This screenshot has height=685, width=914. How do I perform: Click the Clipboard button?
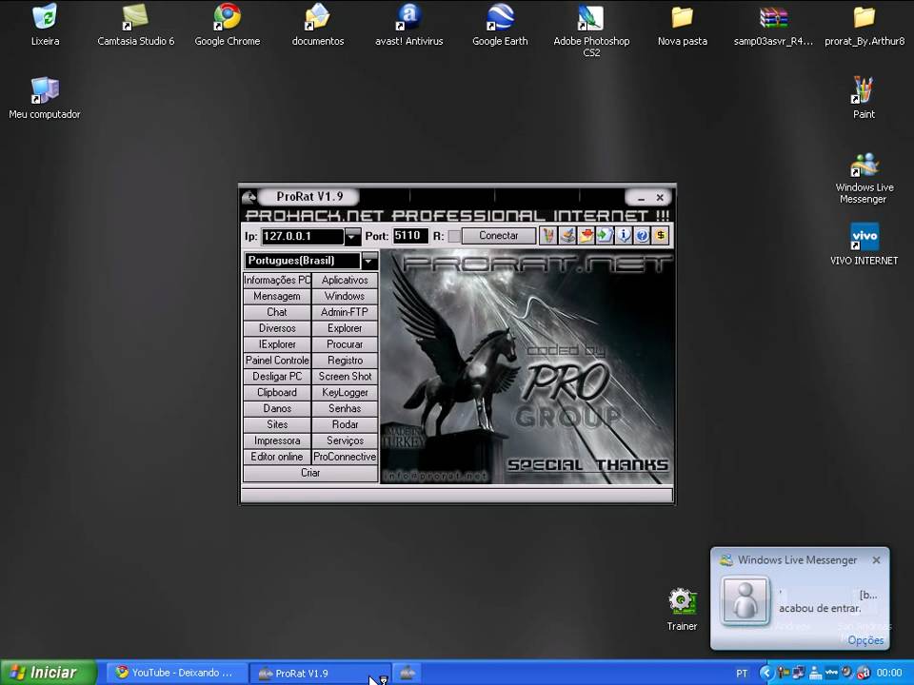coord(277,393)
